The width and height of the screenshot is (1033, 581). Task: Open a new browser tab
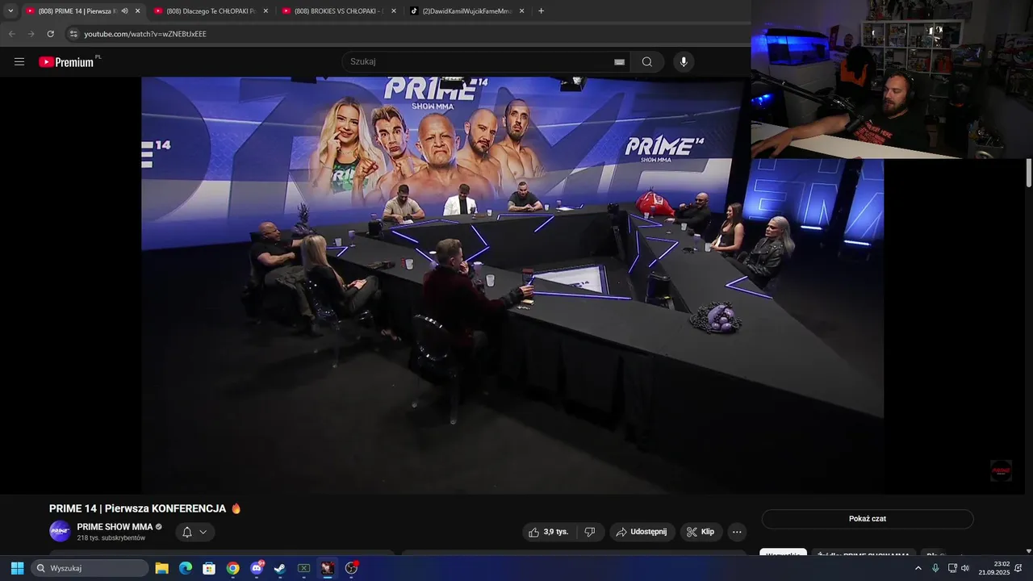[541, 11]
